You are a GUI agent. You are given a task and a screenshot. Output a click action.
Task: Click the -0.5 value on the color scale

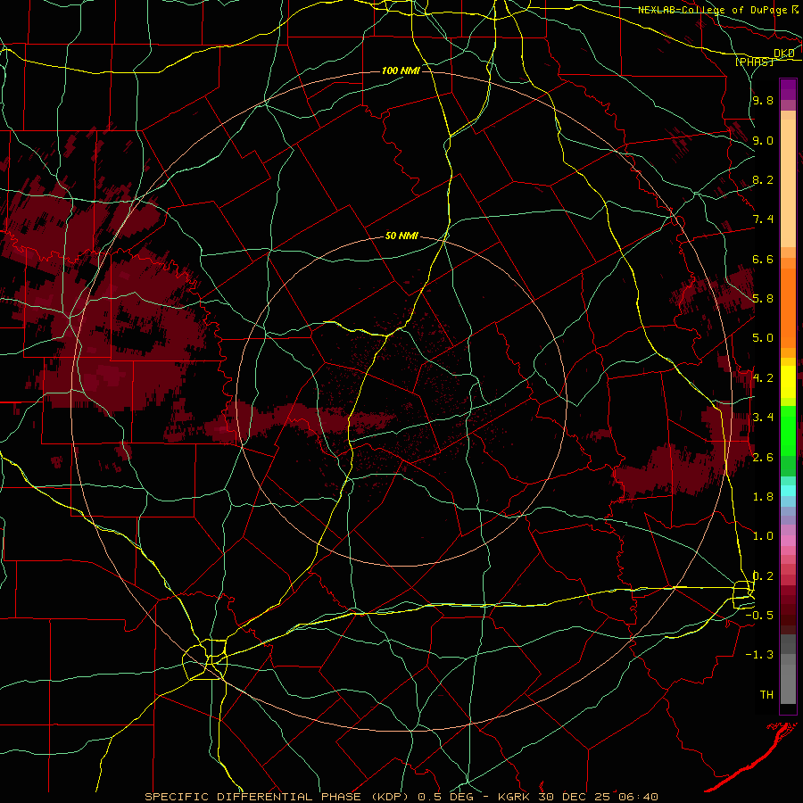pos(759,616)
